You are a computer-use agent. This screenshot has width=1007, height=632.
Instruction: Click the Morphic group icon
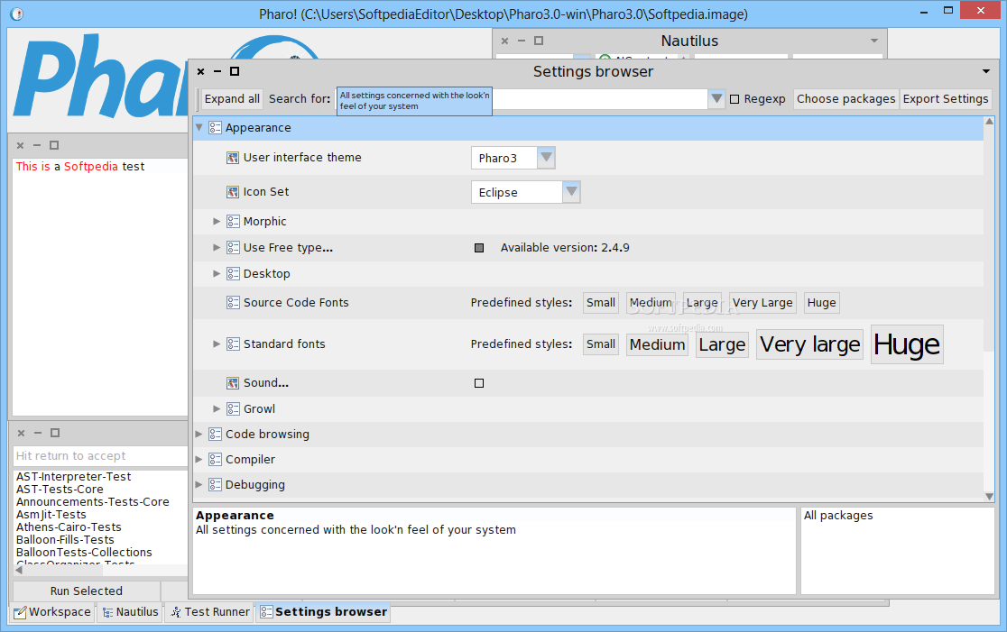233,222
